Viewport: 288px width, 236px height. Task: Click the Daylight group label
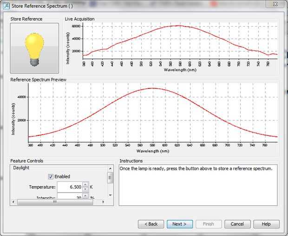(21, 168)
